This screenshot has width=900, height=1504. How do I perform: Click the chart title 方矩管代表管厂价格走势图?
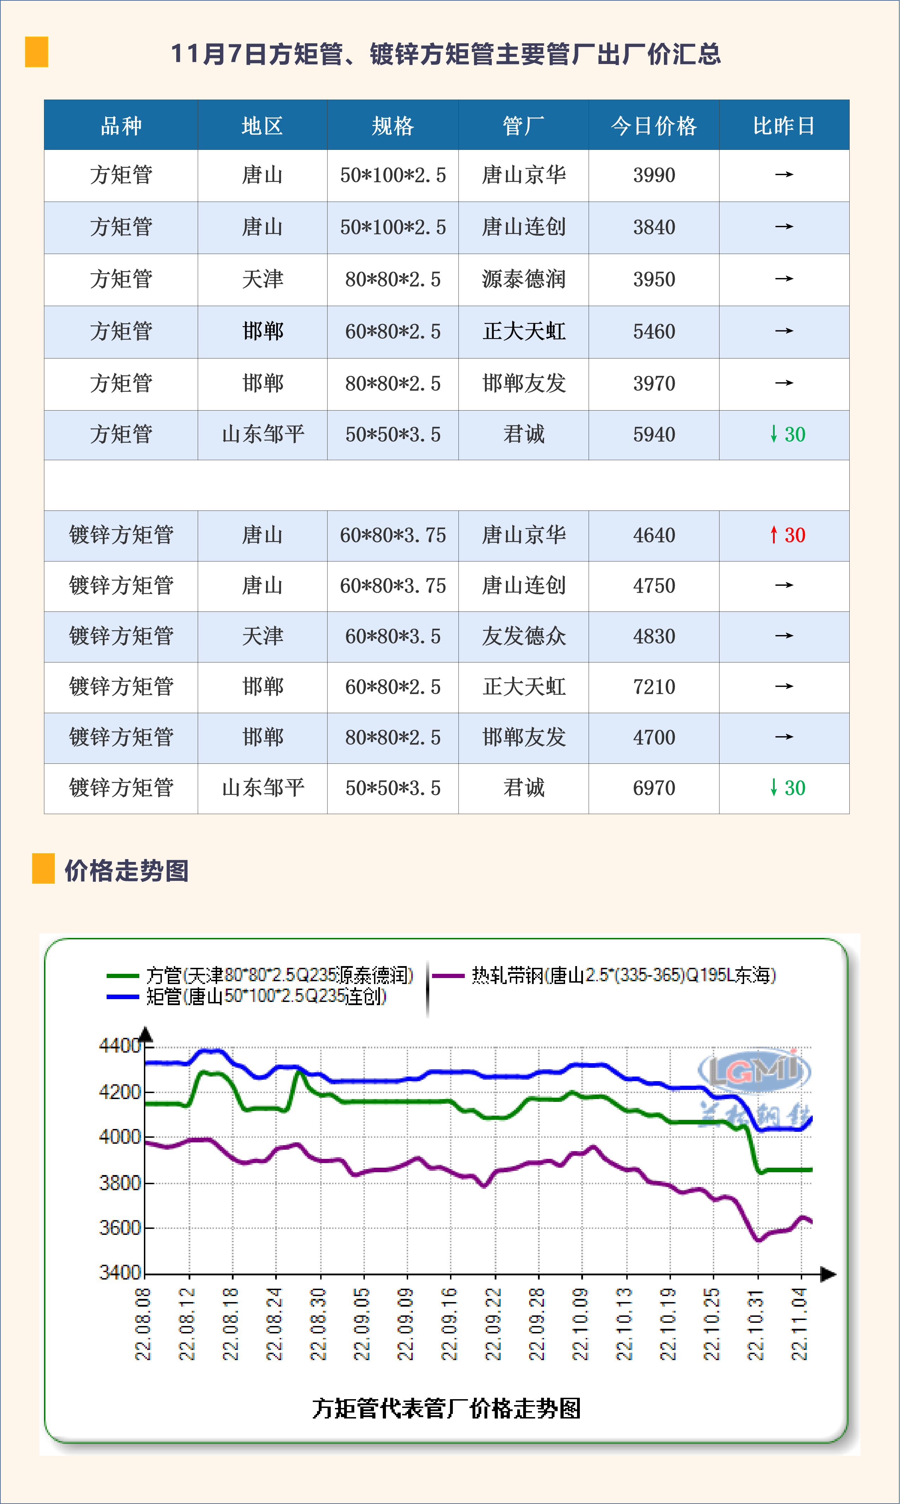[446, 1408]
